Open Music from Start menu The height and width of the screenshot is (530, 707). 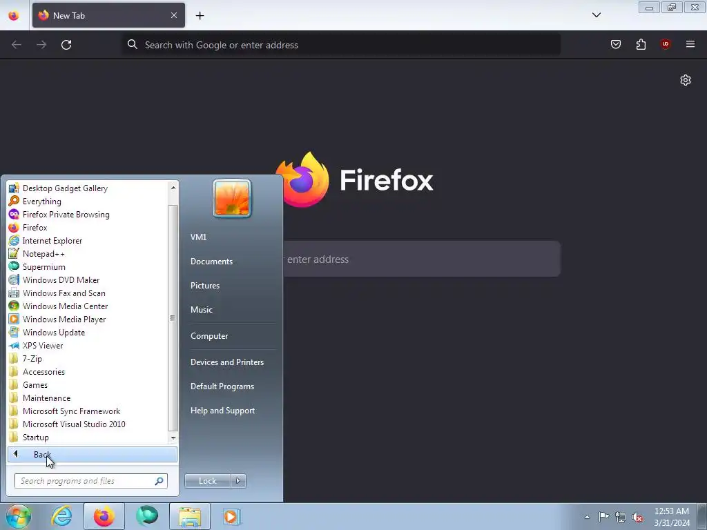(x=201, y=310)
